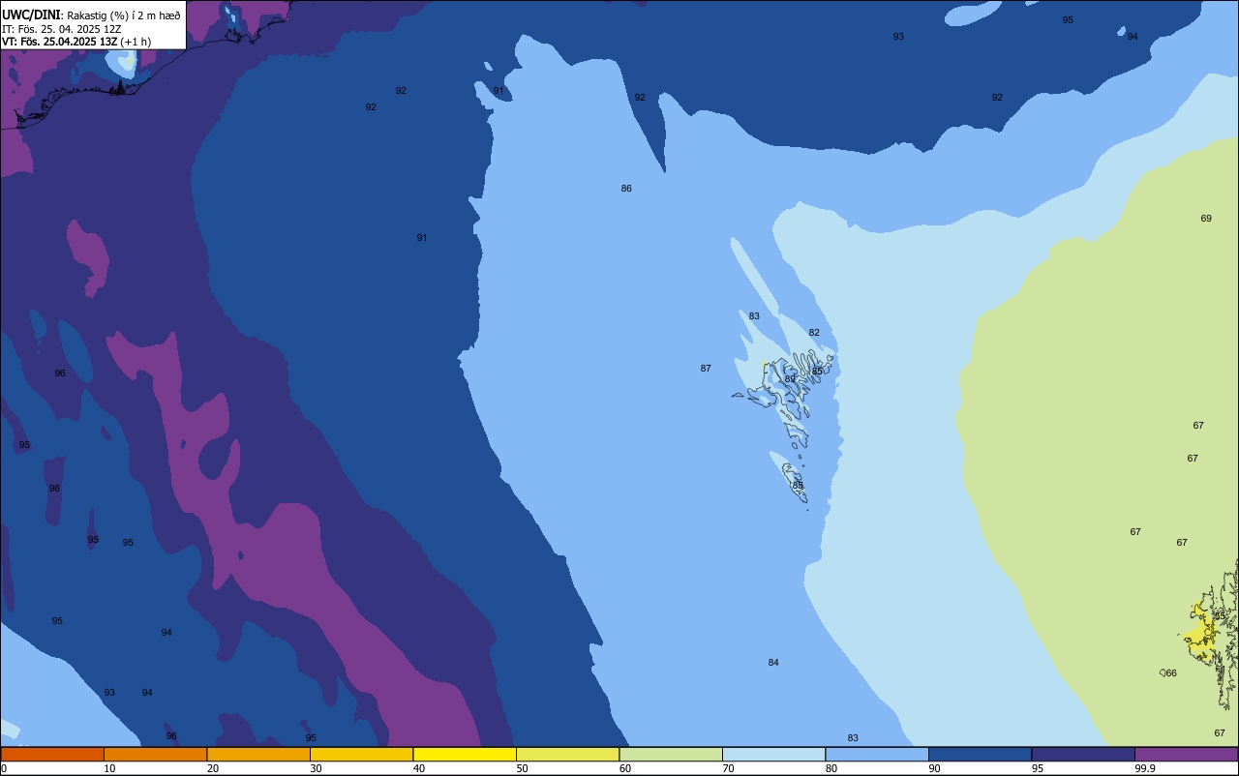Viewport: 1239px width, 776px height.
Task: Click the 10–20 orange legend swatch
Action: (155, 754)
